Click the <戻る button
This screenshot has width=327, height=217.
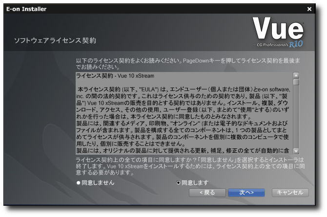pyautogui.click(x=207, y=193)
